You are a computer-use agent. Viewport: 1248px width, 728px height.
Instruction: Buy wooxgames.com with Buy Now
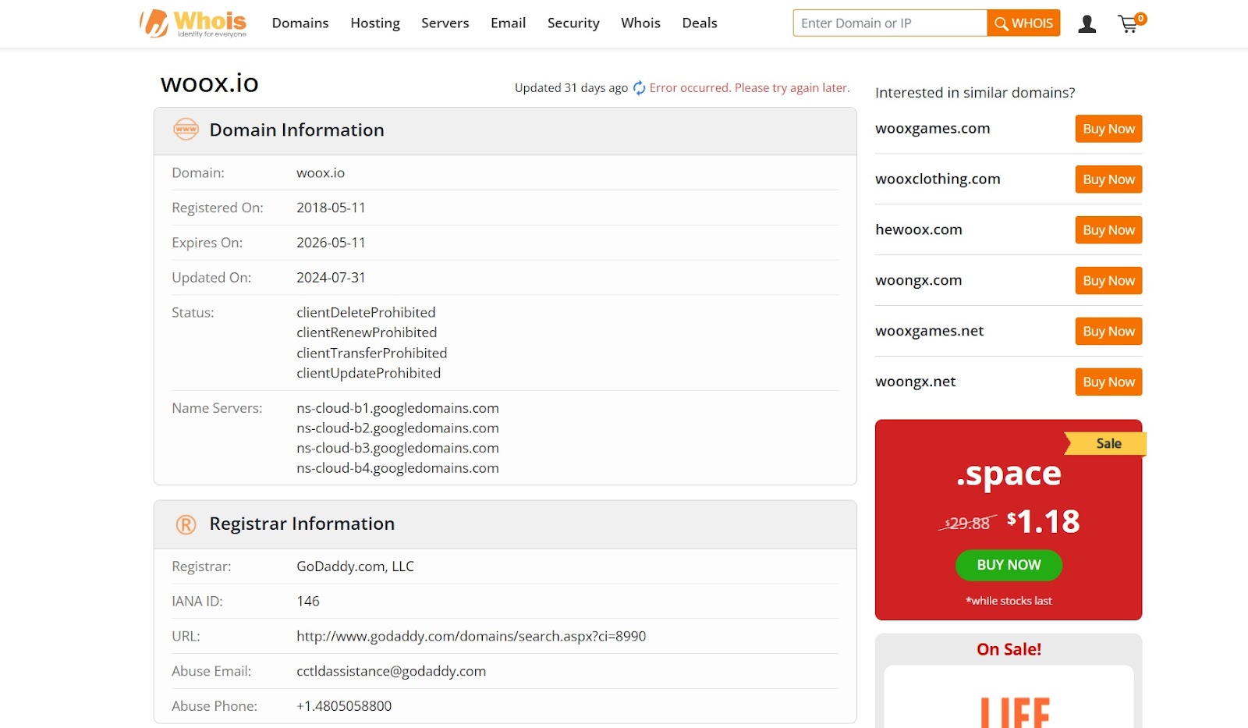(1108, 129)
